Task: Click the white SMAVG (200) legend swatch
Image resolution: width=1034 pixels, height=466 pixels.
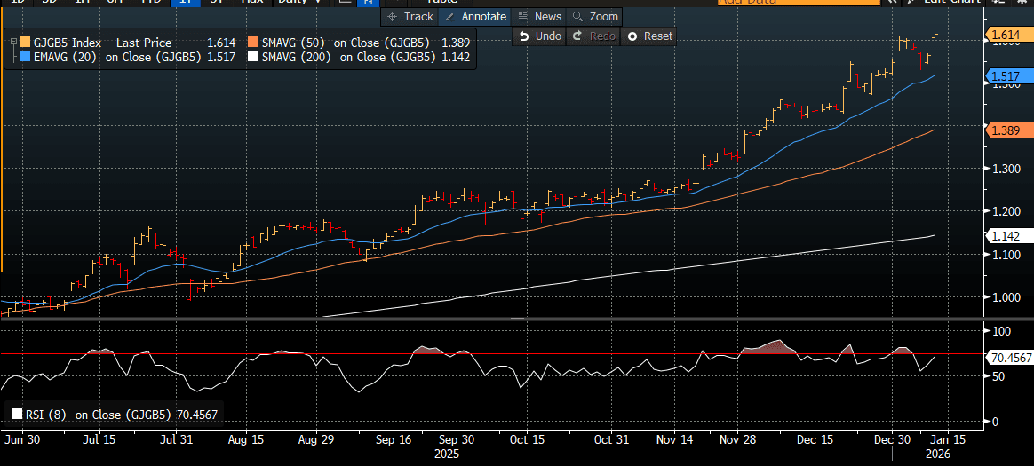Action: pyautogui.click(x=253, y=57)
